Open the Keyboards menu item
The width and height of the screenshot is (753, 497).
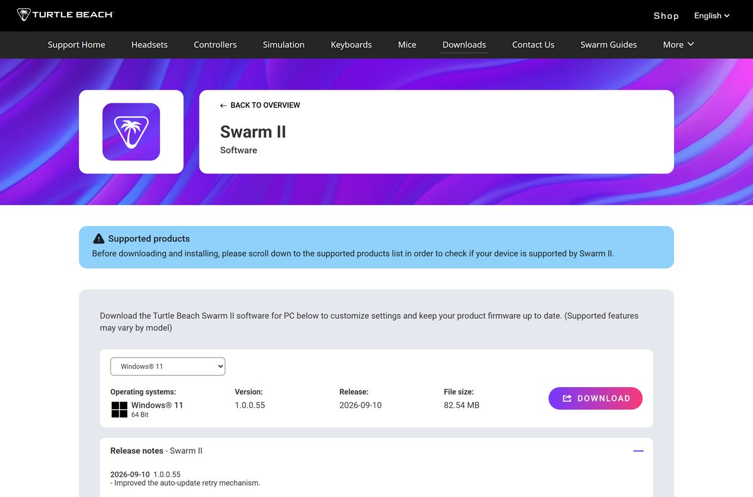coord(351,45)
